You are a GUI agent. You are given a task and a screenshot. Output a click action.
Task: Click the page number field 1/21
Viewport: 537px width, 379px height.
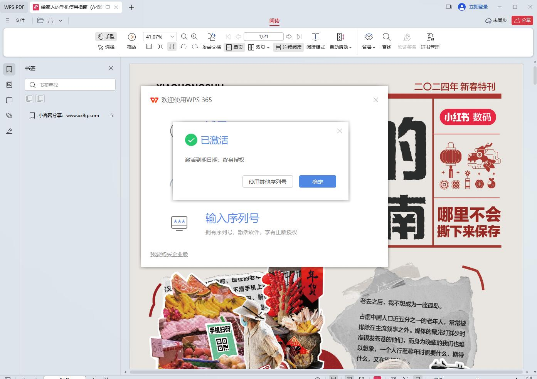[264, 37]
